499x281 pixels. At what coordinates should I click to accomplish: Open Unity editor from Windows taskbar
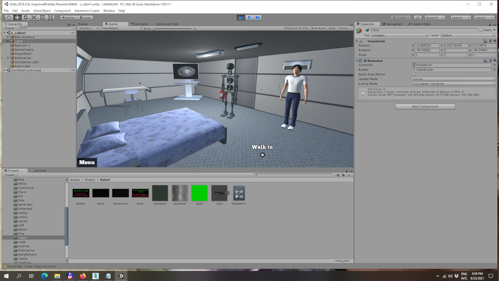point(121,276)
